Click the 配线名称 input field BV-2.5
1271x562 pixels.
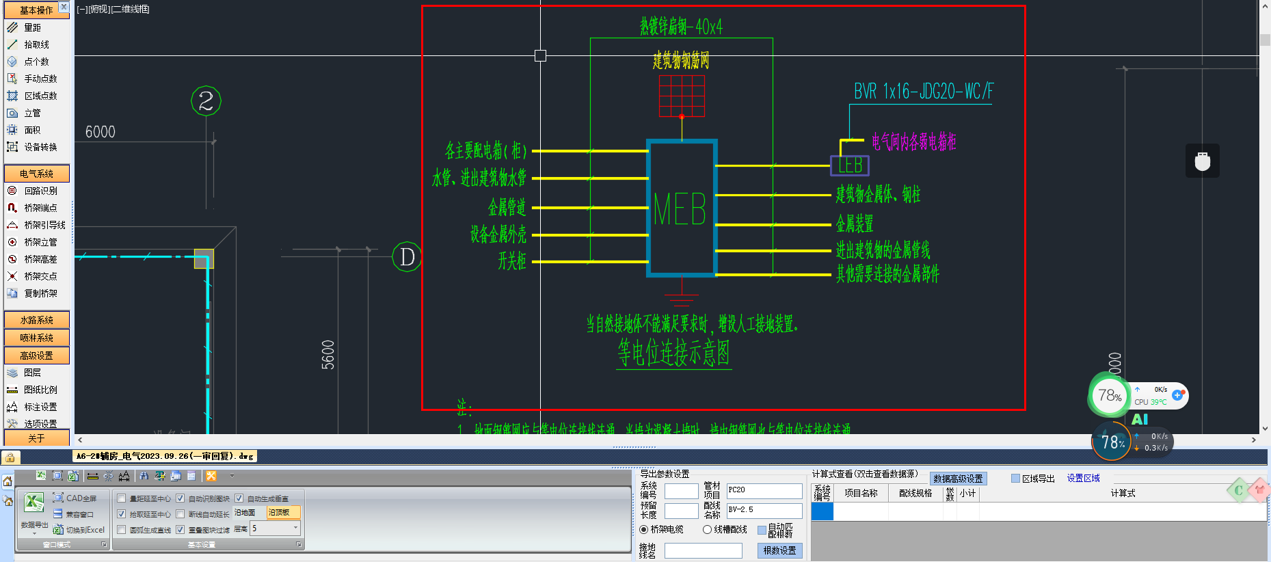pyautogui.click(x=764, y=510)
